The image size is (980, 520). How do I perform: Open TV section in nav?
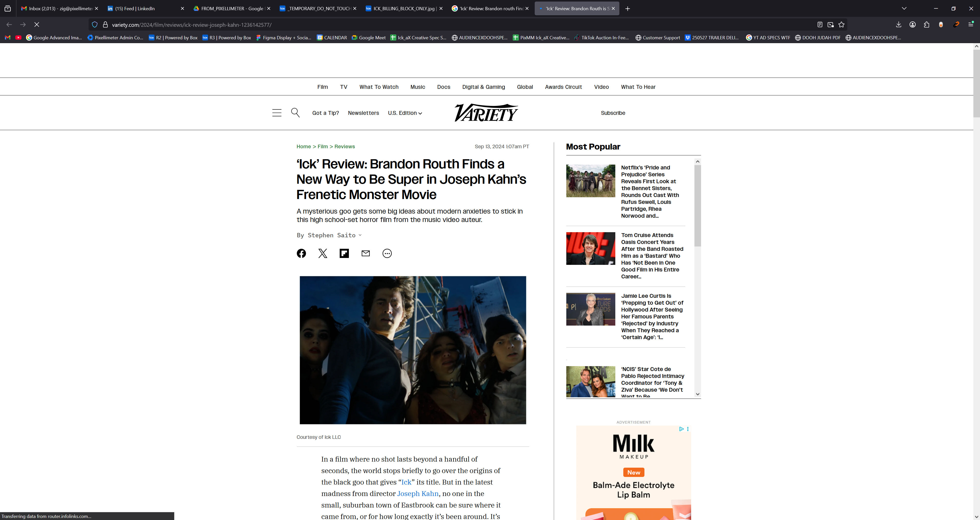[344, 87]
